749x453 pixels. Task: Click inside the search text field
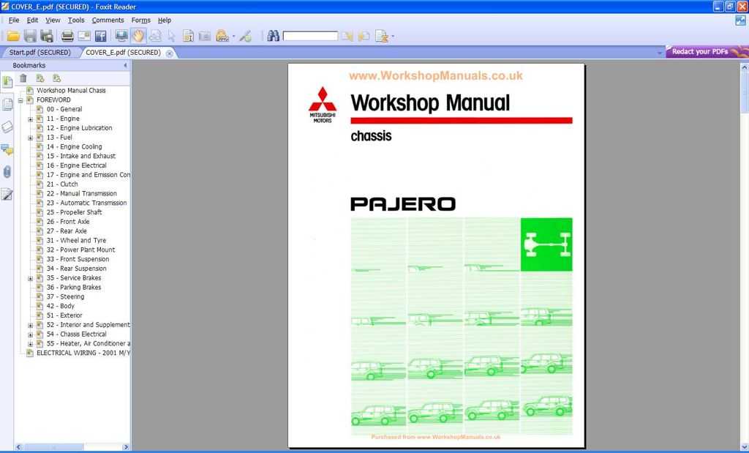(x=310, y=36)
